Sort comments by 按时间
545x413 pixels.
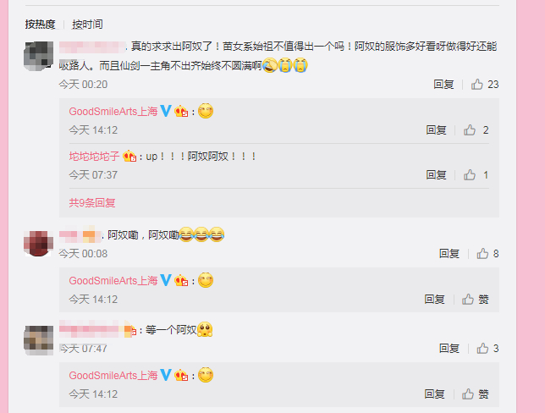tap(87, 25)
